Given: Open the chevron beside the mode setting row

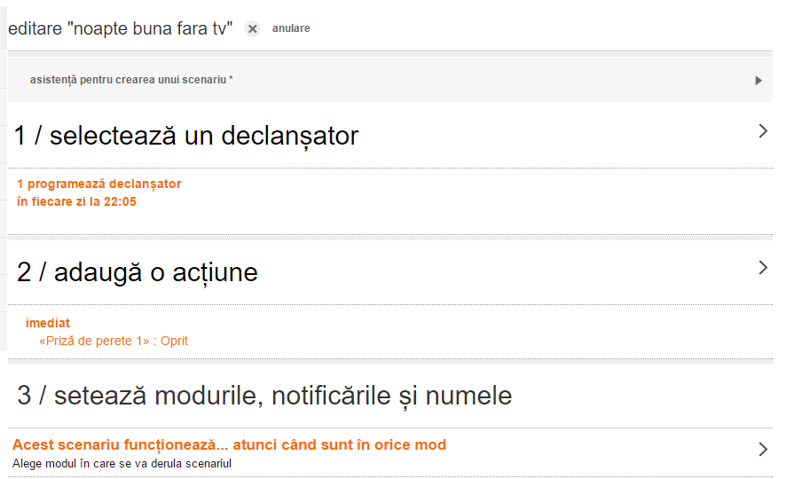Looking at the screenshot, I should coord(762,450).
